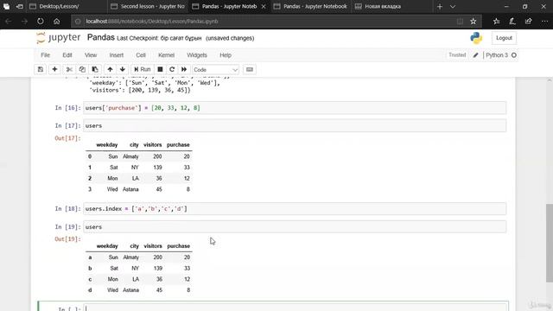
Task: Click 'weekday' header in Out[17] table
Action: point(107,145)
